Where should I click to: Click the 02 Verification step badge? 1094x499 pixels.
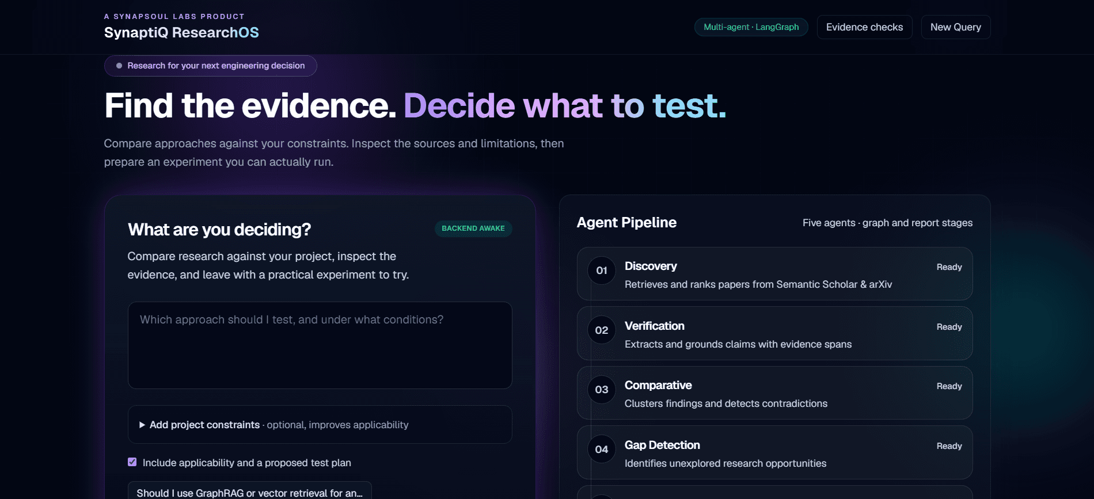pos(602,330)
